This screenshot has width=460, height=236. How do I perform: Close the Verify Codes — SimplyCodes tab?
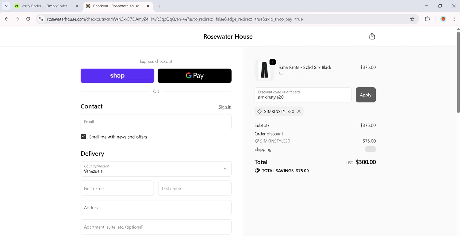click(77, 6)
